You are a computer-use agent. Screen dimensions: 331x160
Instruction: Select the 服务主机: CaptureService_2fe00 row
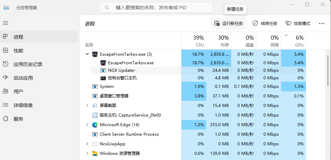193,115
